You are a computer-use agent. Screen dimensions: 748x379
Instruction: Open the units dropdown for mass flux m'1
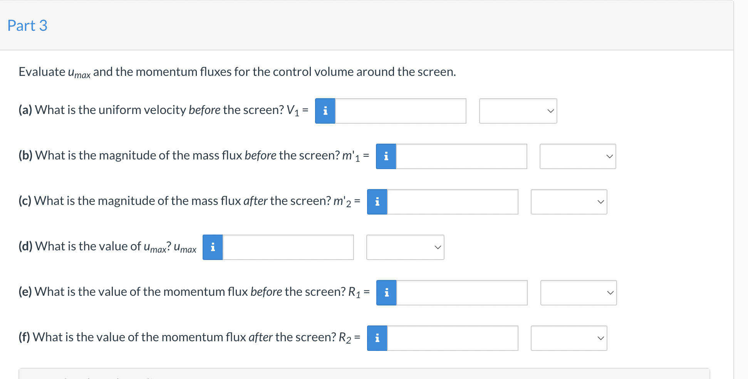coord(577,156)
